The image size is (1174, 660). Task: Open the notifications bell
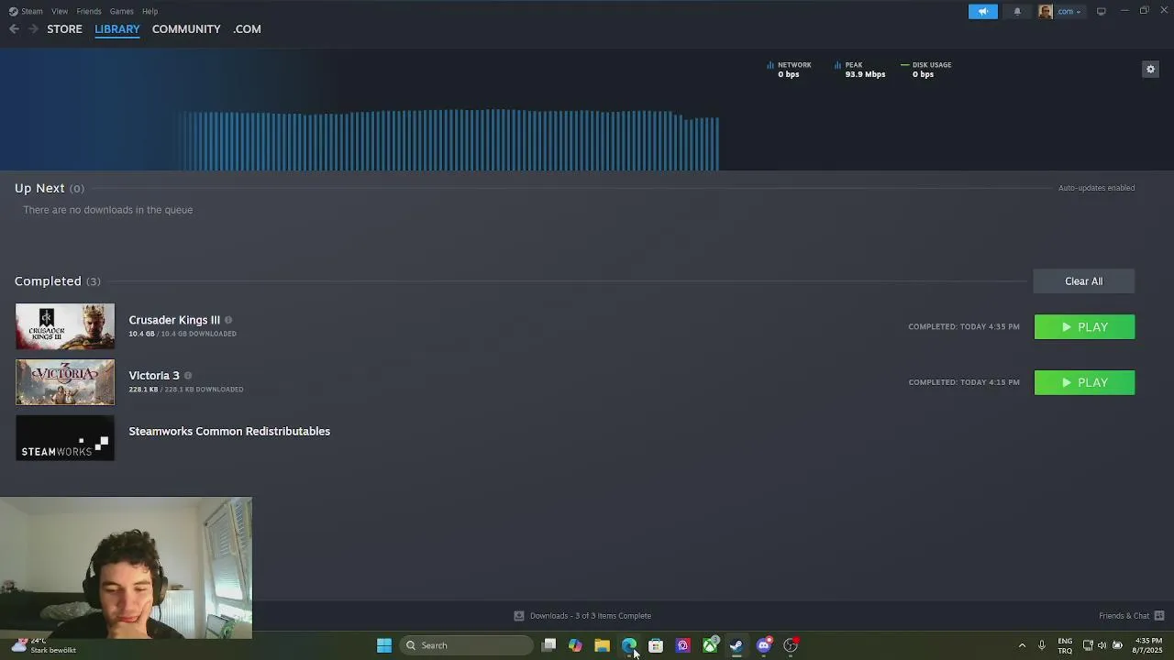point(1017,11)
